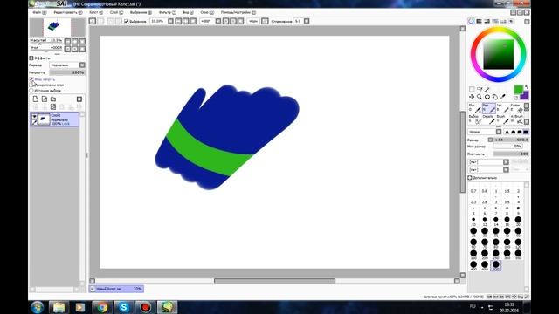This screenshot has width=559, height=314.
Task: Select the AirBrush tool
Action: click(516, 119)
